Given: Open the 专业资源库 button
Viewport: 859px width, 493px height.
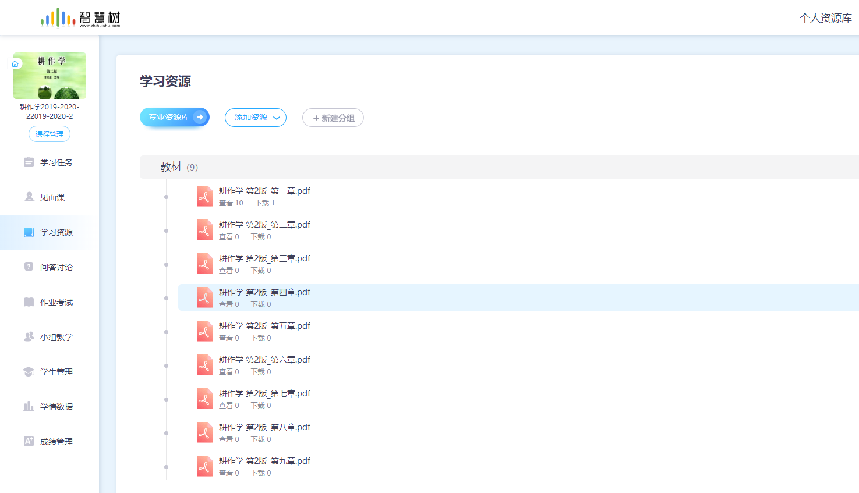Looking at the screenshot, I should click(174, 117).
